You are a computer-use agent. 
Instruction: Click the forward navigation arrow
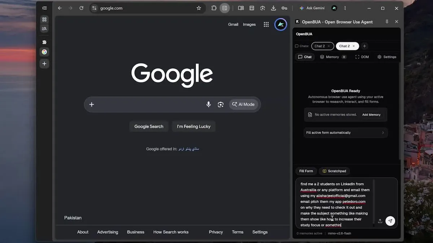tap(70, 8)
